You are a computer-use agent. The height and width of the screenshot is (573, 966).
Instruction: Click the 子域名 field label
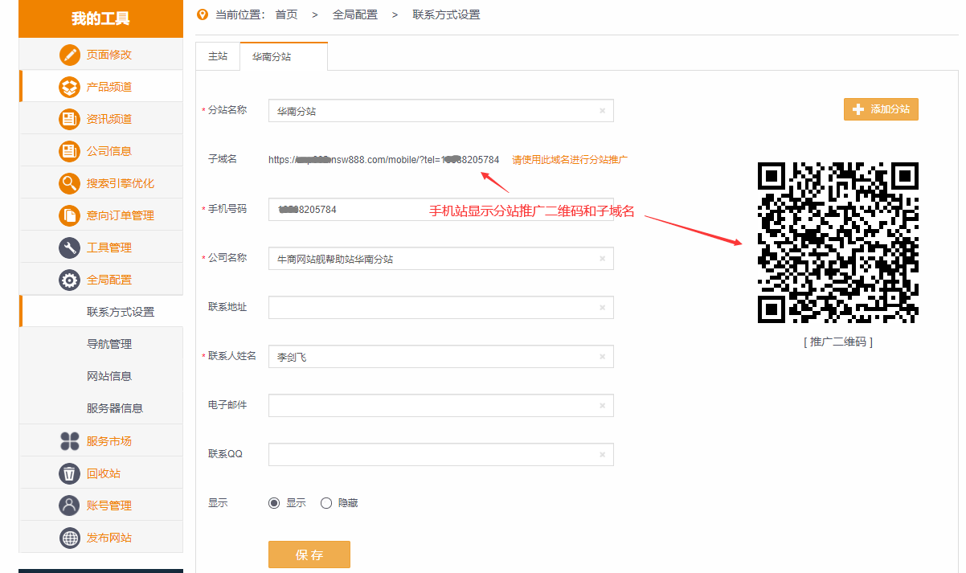pos(223,159)
